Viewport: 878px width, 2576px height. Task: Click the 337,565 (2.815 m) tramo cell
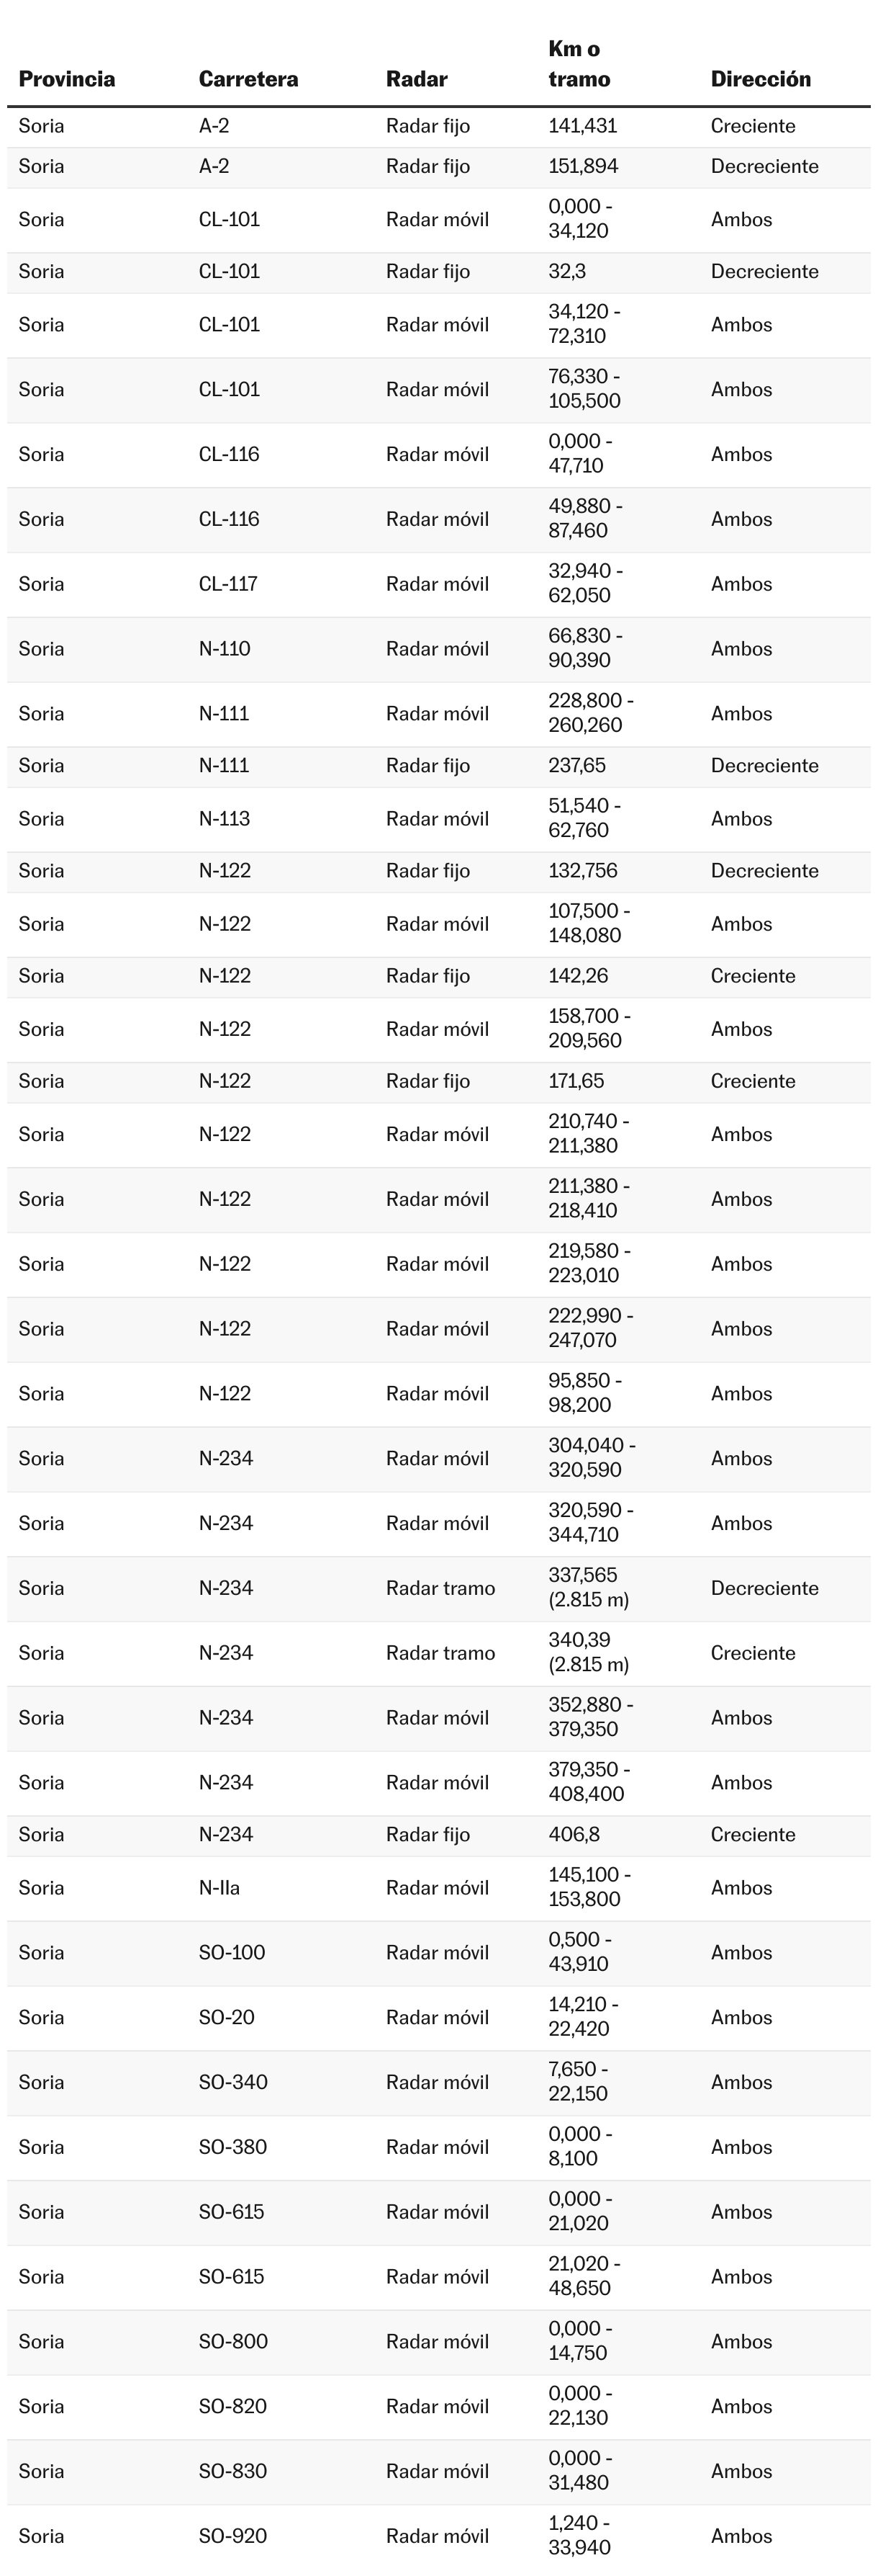pos(588,1588)
